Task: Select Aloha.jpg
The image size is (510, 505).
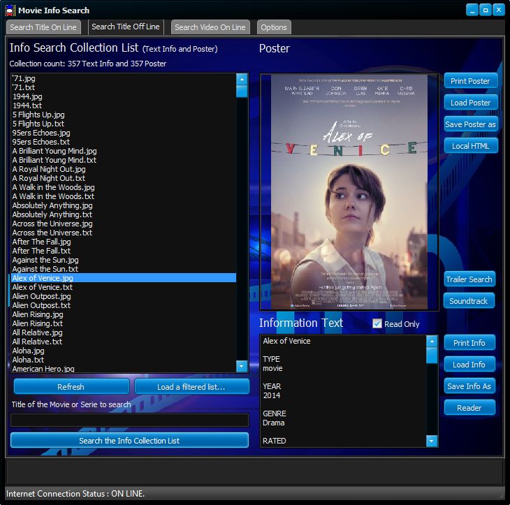Action: 124,351
